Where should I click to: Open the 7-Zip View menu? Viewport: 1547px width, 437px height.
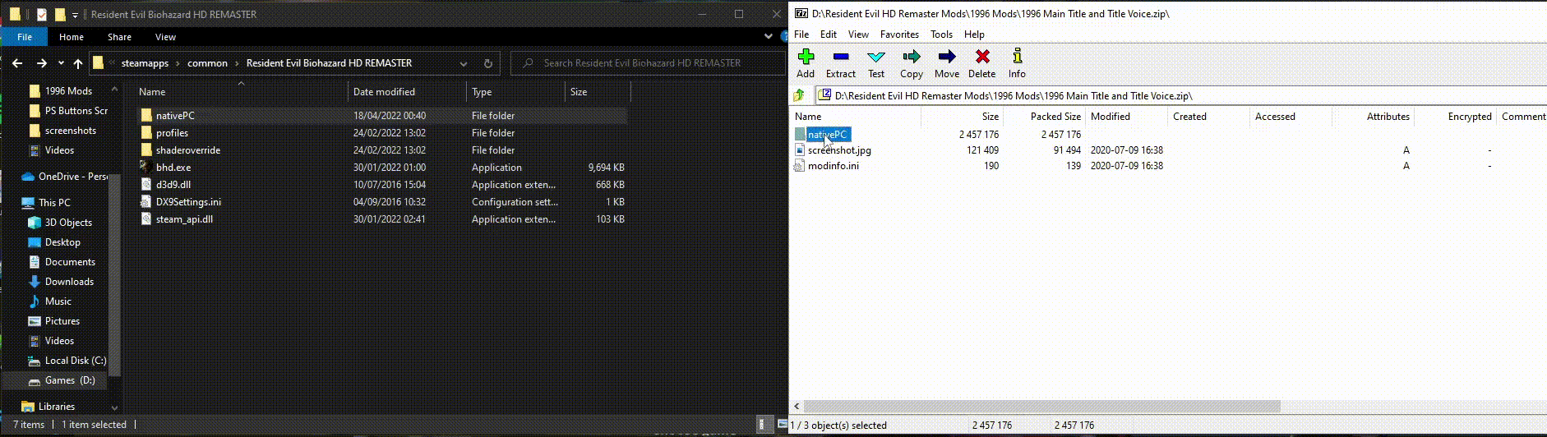(x=858, y=34)
